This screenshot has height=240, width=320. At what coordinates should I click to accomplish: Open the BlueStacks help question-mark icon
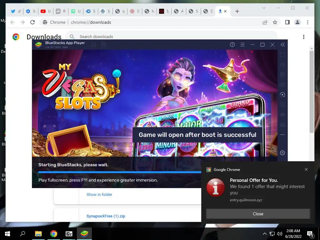[x=232, y=45]
